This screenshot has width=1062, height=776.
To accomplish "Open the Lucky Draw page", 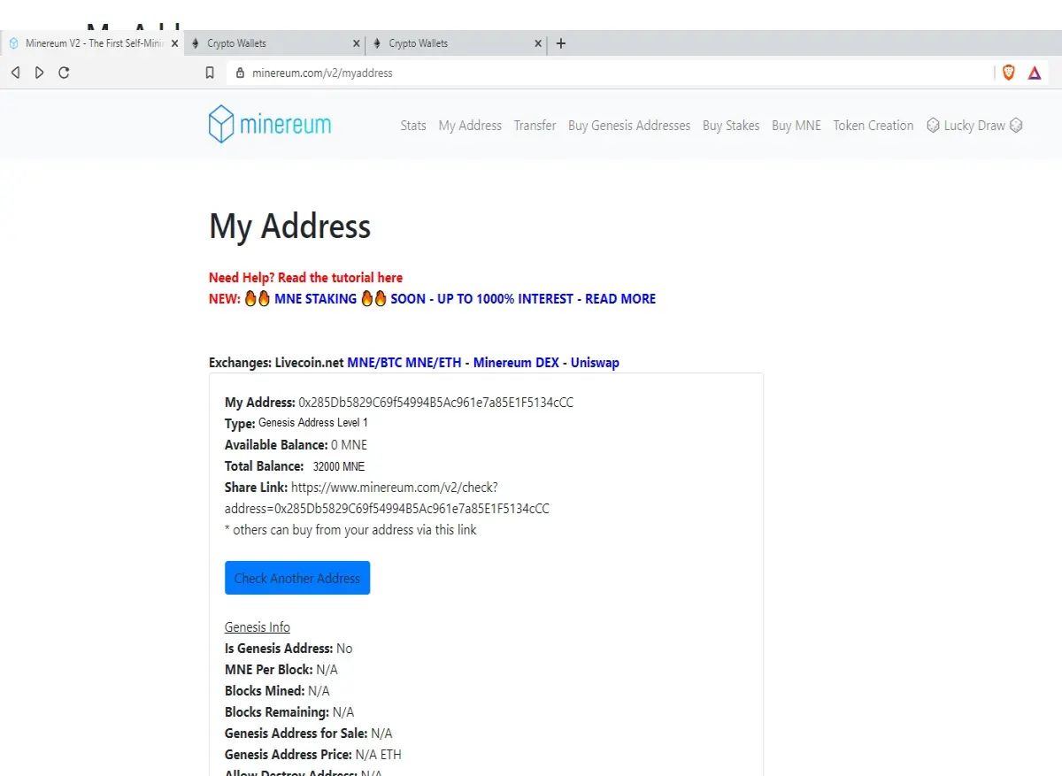I will point(974,126).
